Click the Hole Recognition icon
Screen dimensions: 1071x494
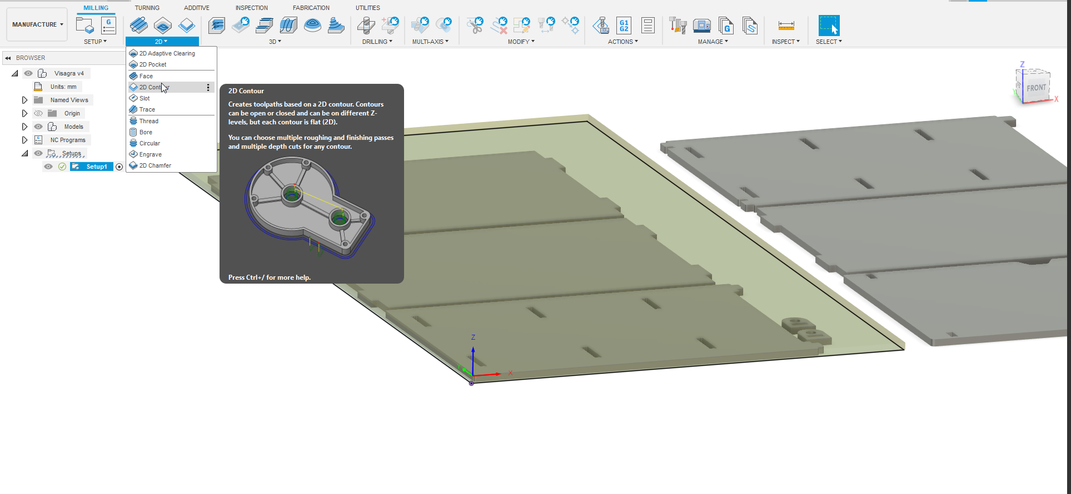tap(390, 26)
